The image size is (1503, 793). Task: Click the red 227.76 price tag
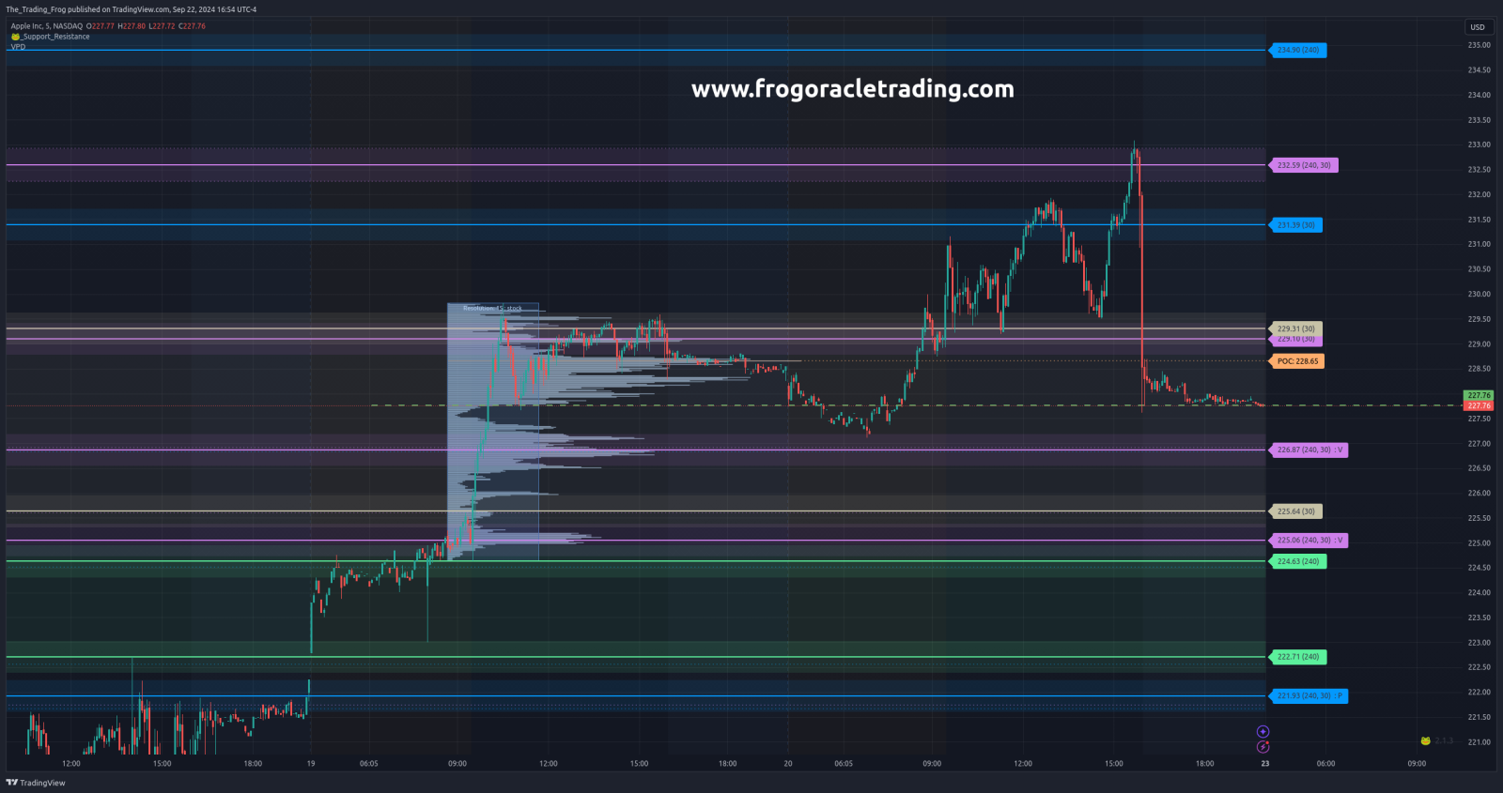coord(1479,405)
